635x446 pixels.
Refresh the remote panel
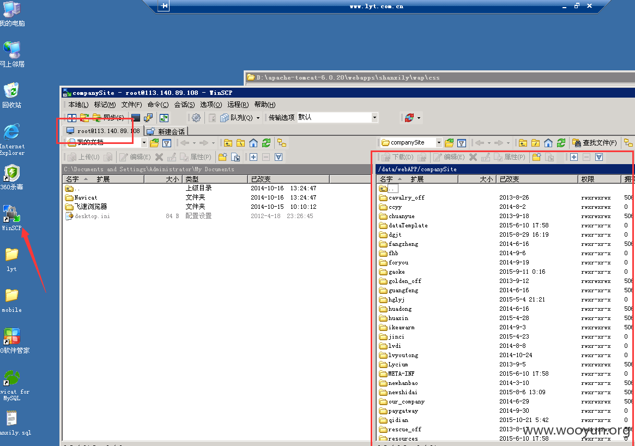(561, 143)
